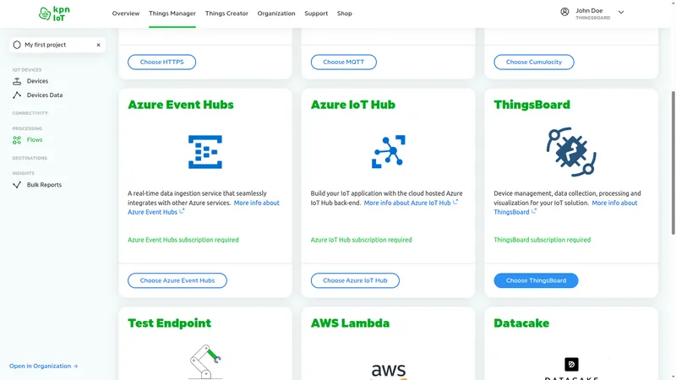The image size is (676, 380).
Task: Click the My first project name
Action: click(46, 45)
